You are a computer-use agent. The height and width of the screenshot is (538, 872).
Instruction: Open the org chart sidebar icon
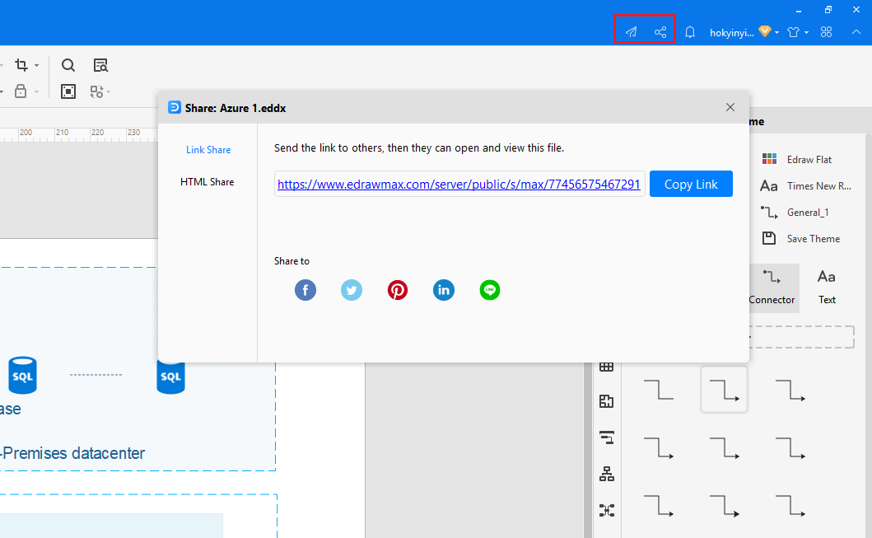click(607, 474)
